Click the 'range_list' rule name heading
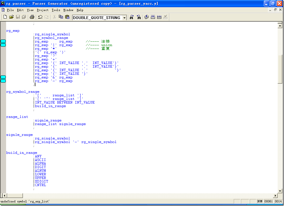The height and width of the screenshot is (206, 284). point(17,117)
